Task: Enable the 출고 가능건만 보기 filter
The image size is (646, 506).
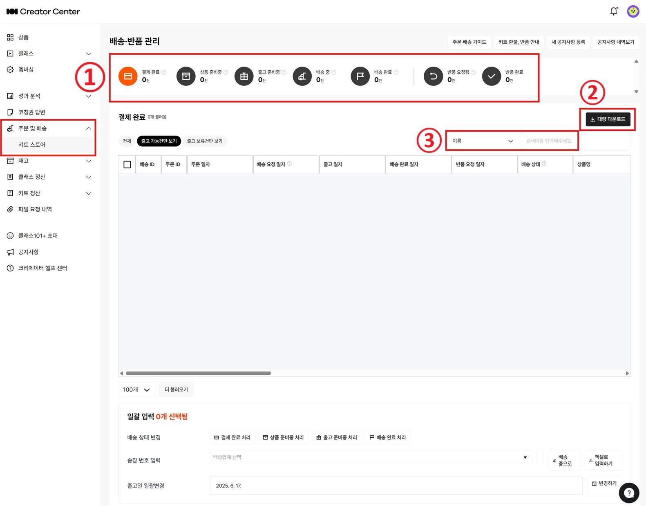Action: (x=159, y=141)
